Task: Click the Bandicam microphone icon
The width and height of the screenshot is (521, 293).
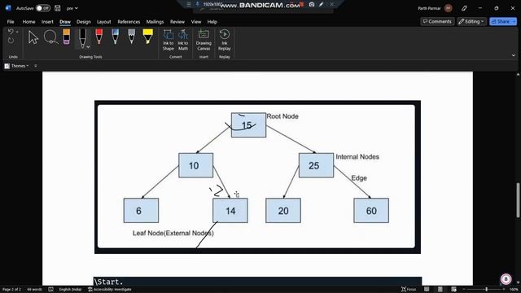Action: [197, 4]
